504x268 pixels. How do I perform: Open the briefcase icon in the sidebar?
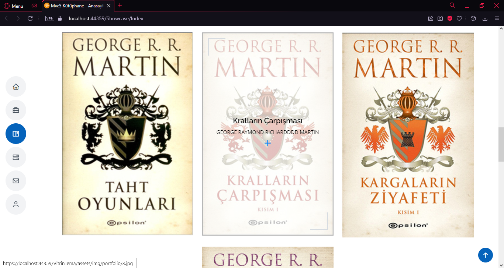coord(16,110)
